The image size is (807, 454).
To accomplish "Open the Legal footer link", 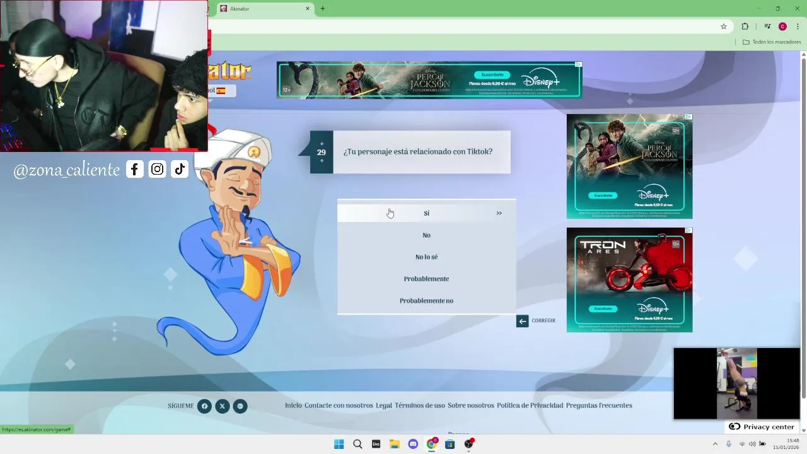I will [x=384, y=405].
